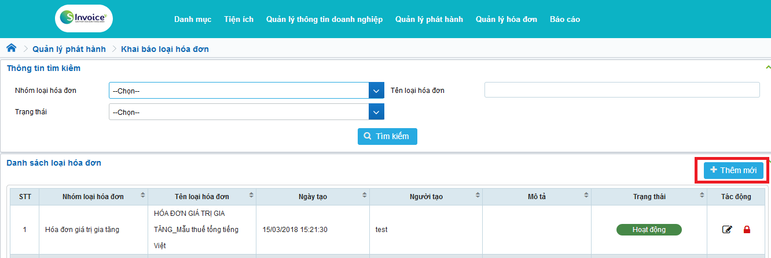Sort by Ngày tạo column arrows
Screen dimensions: 771x258
point(364,196)
